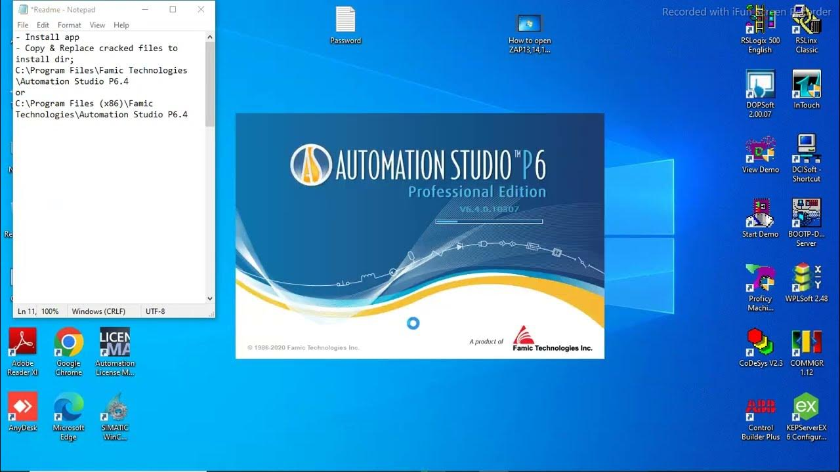Close the Readme Notepad window
The height and width of the screenshot is (472, 840).
201,9
